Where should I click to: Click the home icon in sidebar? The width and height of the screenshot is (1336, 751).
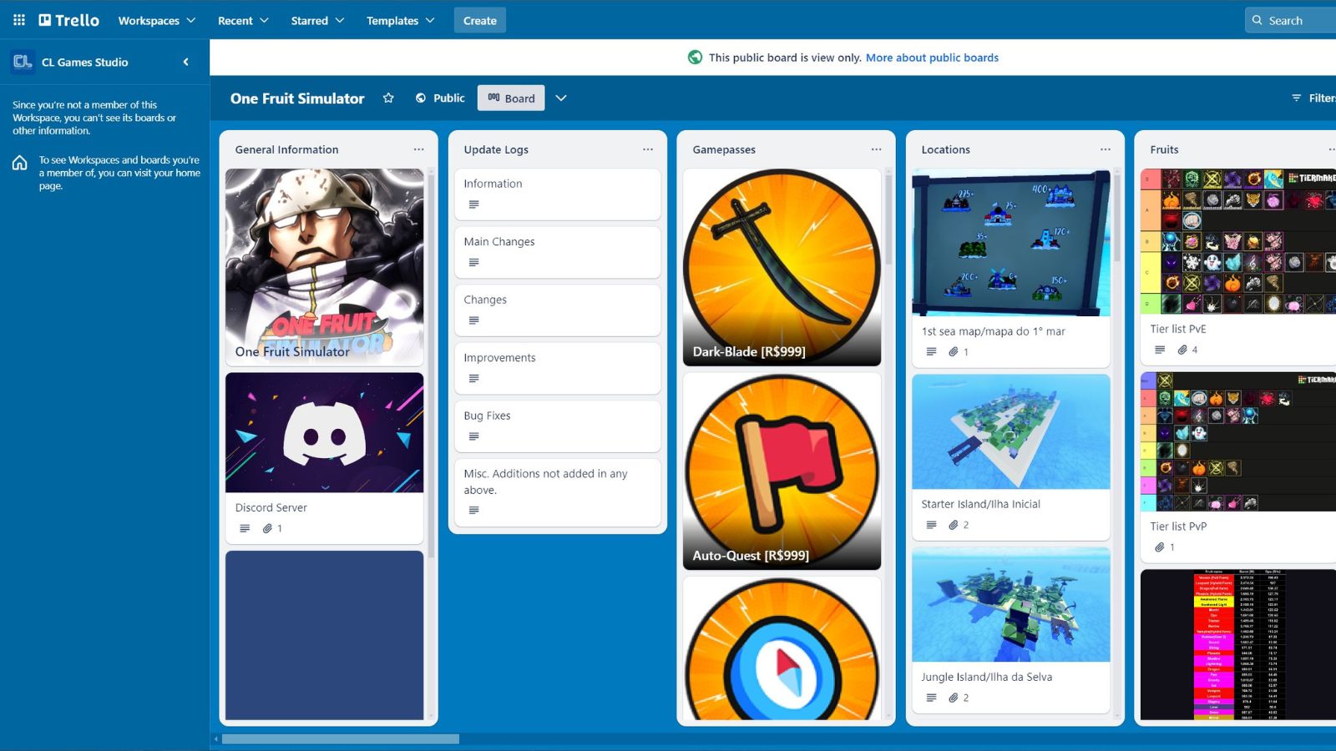click(20, 164)
